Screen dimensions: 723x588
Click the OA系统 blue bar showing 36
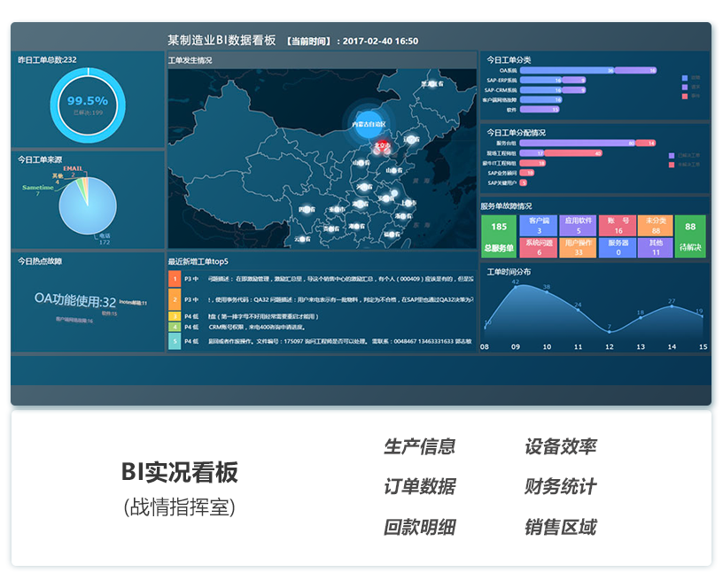click(x=567, y=70)
